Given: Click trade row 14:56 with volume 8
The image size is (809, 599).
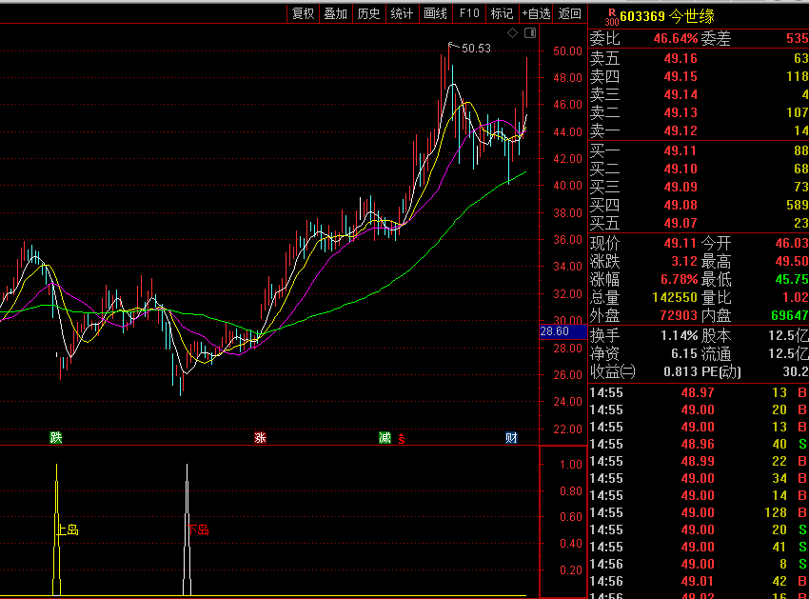Looking at the screenshot, I should pos(699,565).
